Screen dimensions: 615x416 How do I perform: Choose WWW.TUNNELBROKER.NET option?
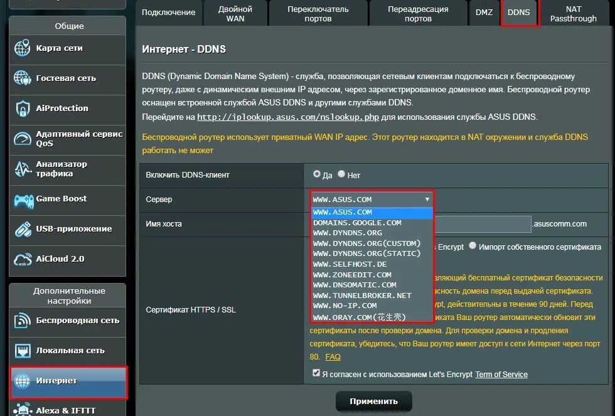coord(372,296)
